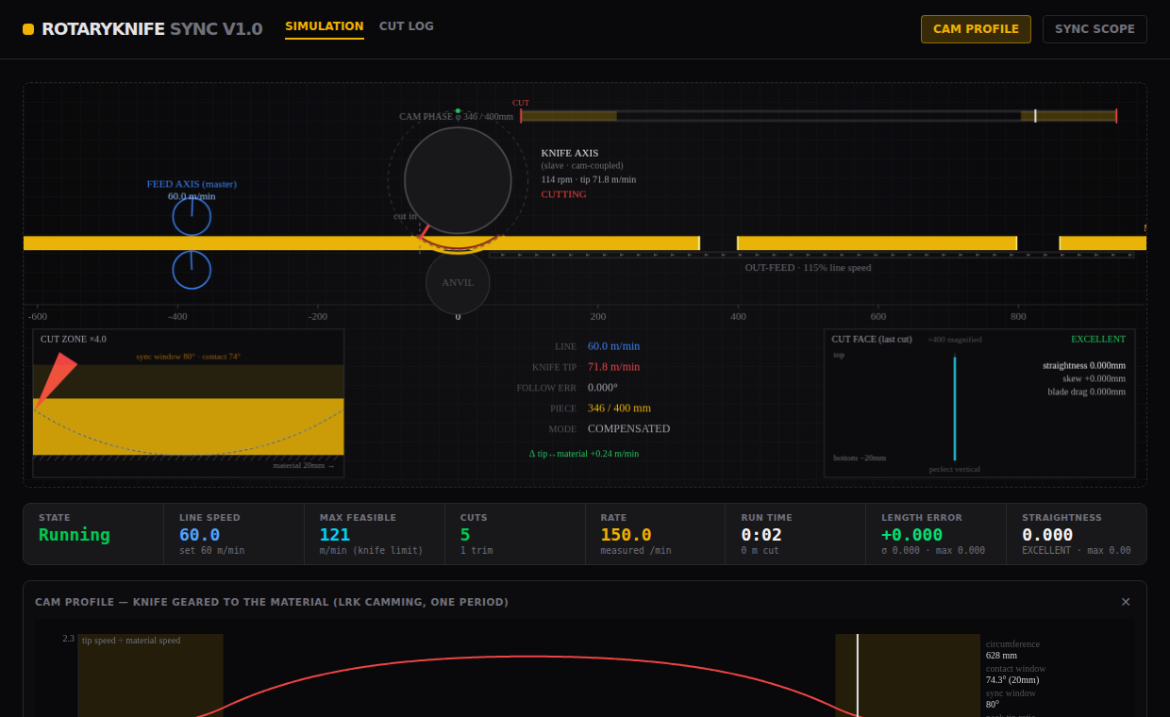Click the upper feed roller circle
1170x717 pixels.
pos(192,216)
